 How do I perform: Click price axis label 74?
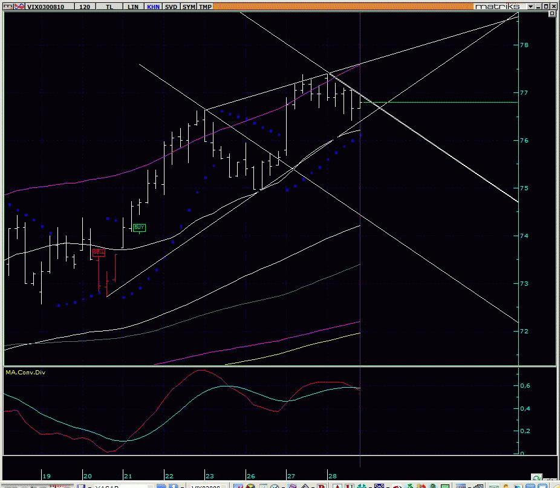[x=524, y=236]
